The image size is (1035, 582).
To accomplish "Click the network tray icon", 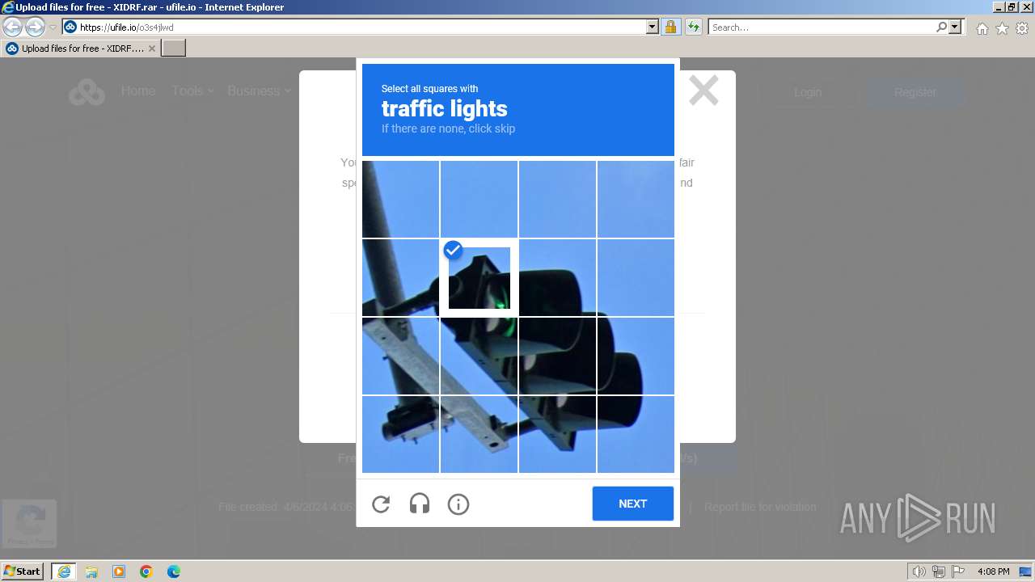I will point(939,571).
